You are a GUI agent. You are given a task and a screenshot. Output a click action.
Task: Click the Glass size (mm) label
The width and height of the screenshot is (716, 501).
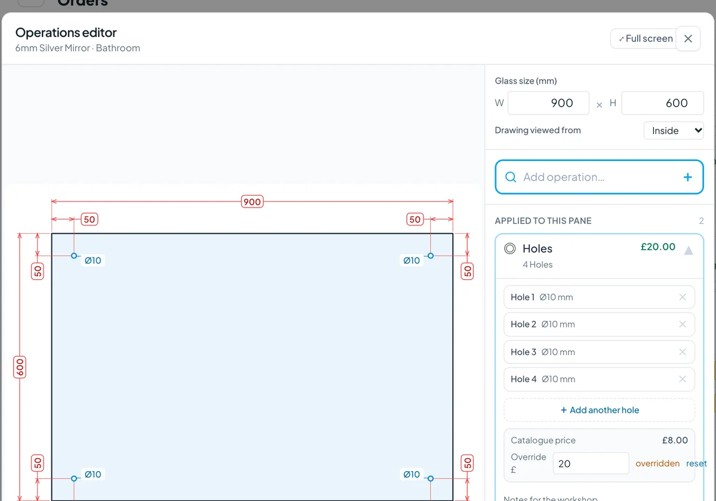(x=526, y=81)
